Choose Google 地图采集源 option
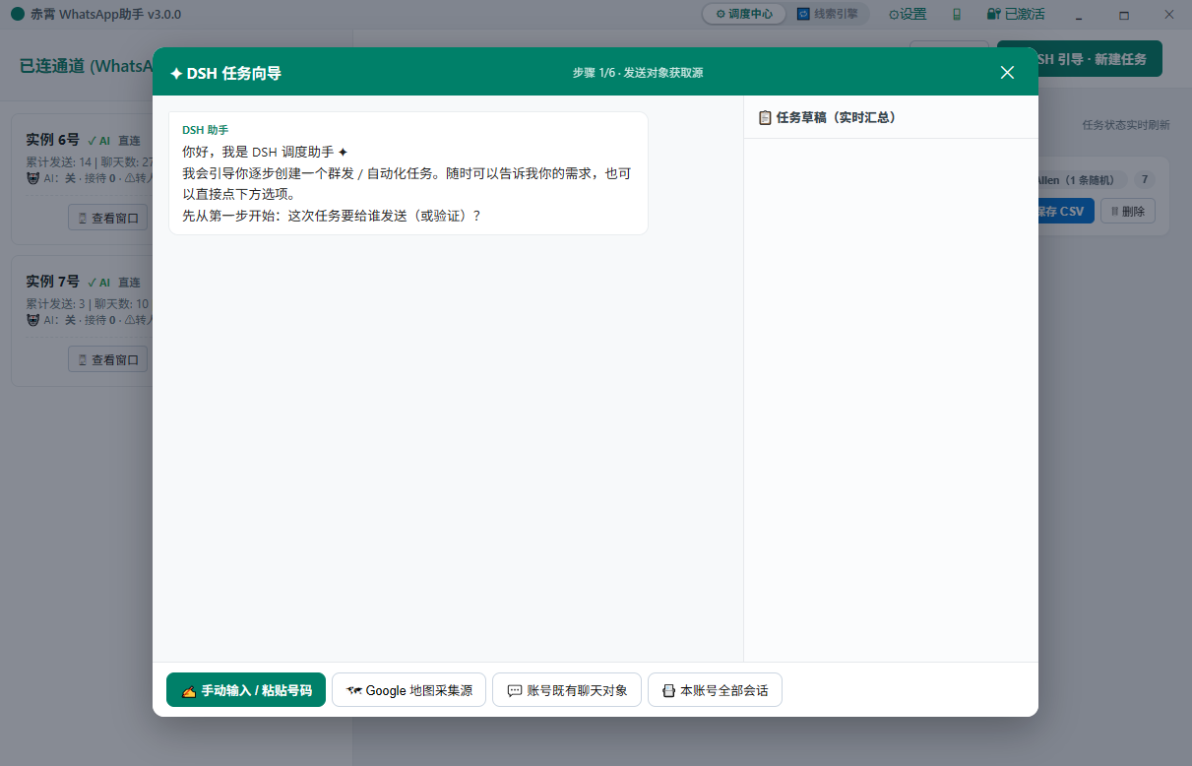This screenshot has height=766, width=1192. pos(408,690)
